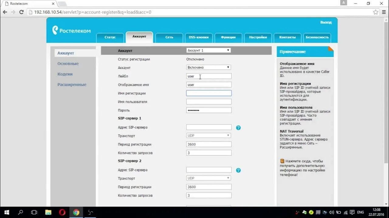Switch to the Статус tab
The image size is (389, 218).
point(110,37)
